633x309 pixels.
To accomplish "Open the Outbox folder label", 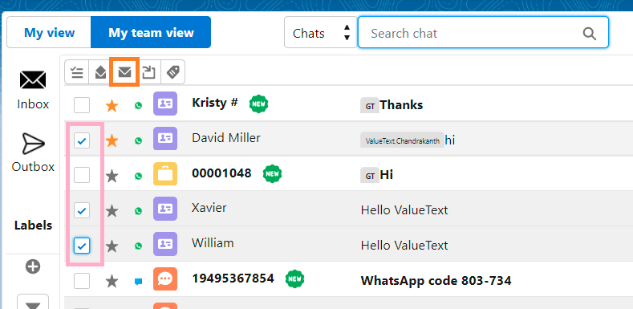I will click(x=33, y=166).
